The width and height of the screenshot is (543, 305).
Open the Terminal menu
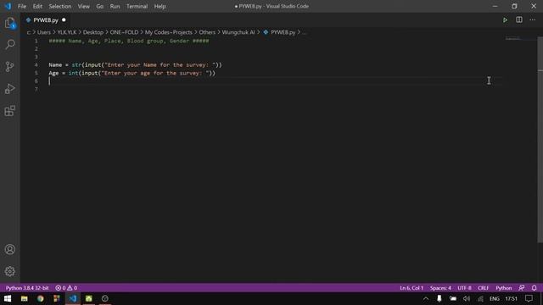[137, 6]
